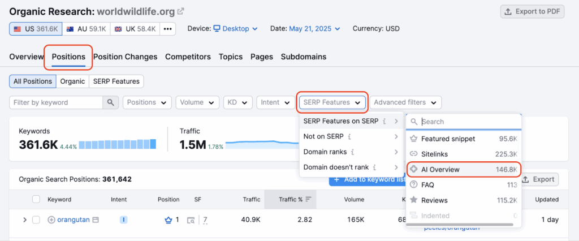Open the SERP Features filter dropdown
The image size is (579, 241).
[332, 102]
